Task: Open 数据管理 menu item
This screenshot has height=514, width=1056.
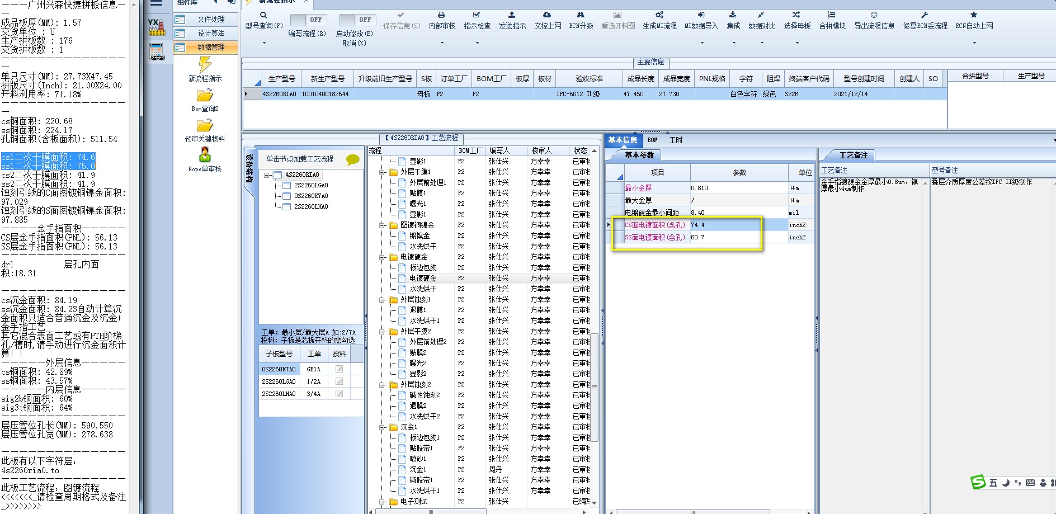Action: click(205, 47)
